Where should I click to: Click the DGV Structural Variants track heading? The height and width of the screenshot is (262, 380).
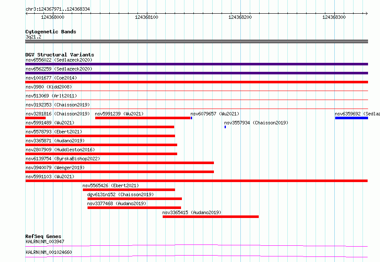pos(60,55)
